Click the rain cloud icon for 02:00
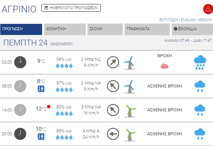The height and width of the screenshot is (146, 213). point(200,62)
